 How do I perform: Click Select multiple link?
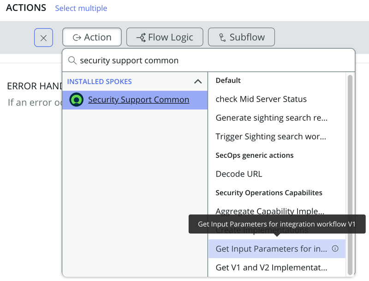coord(81,8)
